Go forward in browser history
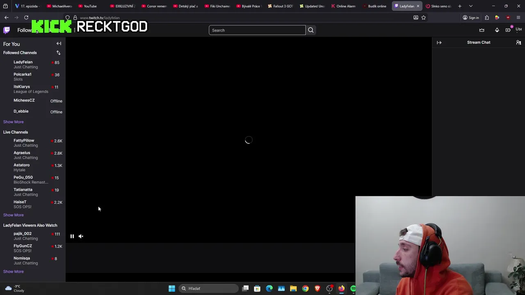The width and height of the screenshot is (525, 295). 16,18
